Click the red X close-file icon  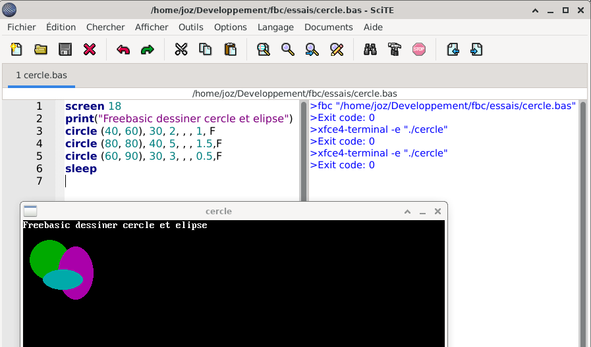(x=90, y=49)
